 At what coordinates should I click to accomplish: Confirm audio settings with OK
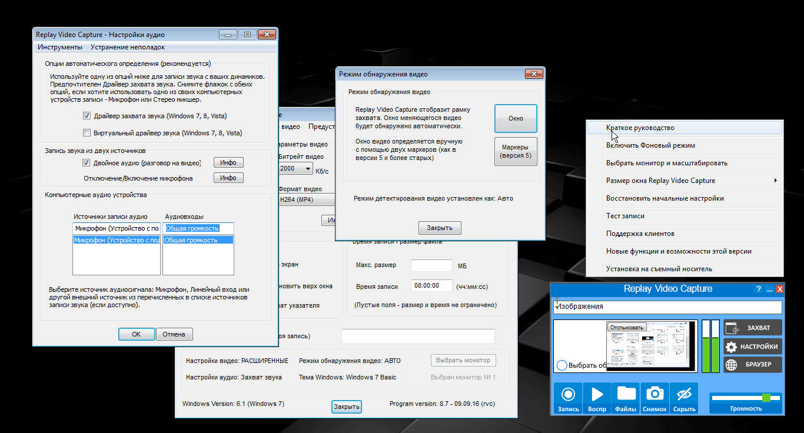coord(137,334)
